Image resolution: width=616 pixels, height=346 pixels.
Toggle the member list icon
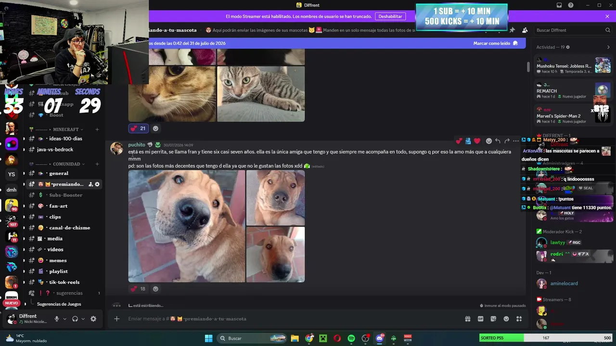point(525,30)
